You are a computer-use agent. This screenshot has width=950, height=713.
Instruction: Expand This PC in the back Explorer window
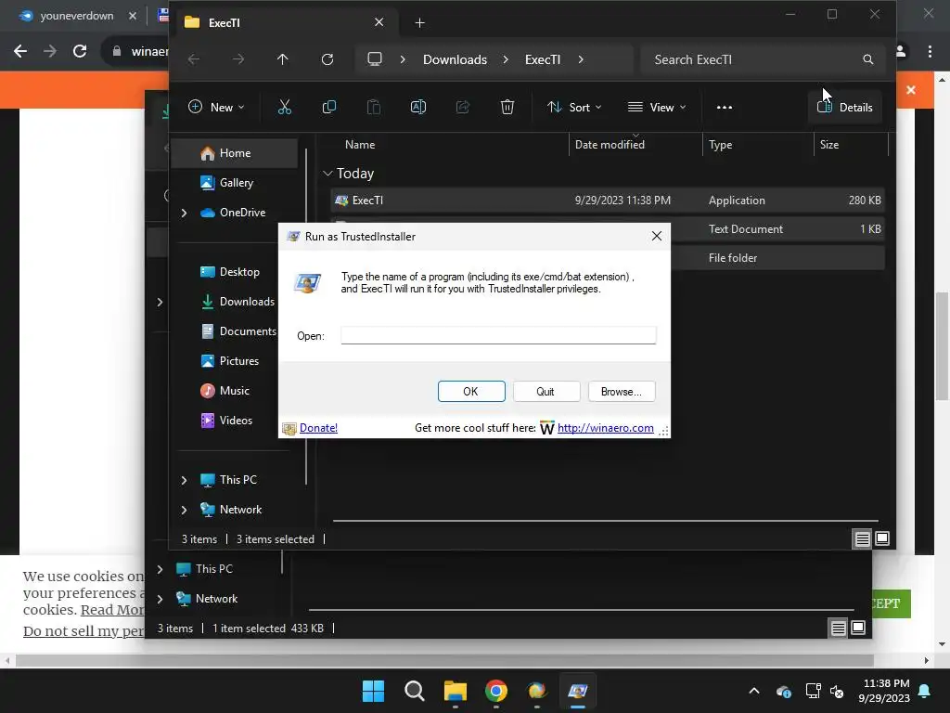pos(160,569)
